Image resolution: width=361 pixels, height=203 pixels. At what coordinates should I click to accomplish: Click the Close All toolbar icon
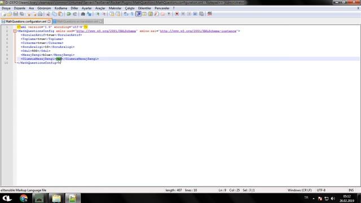pyautogui.click(x=34, y=14)
